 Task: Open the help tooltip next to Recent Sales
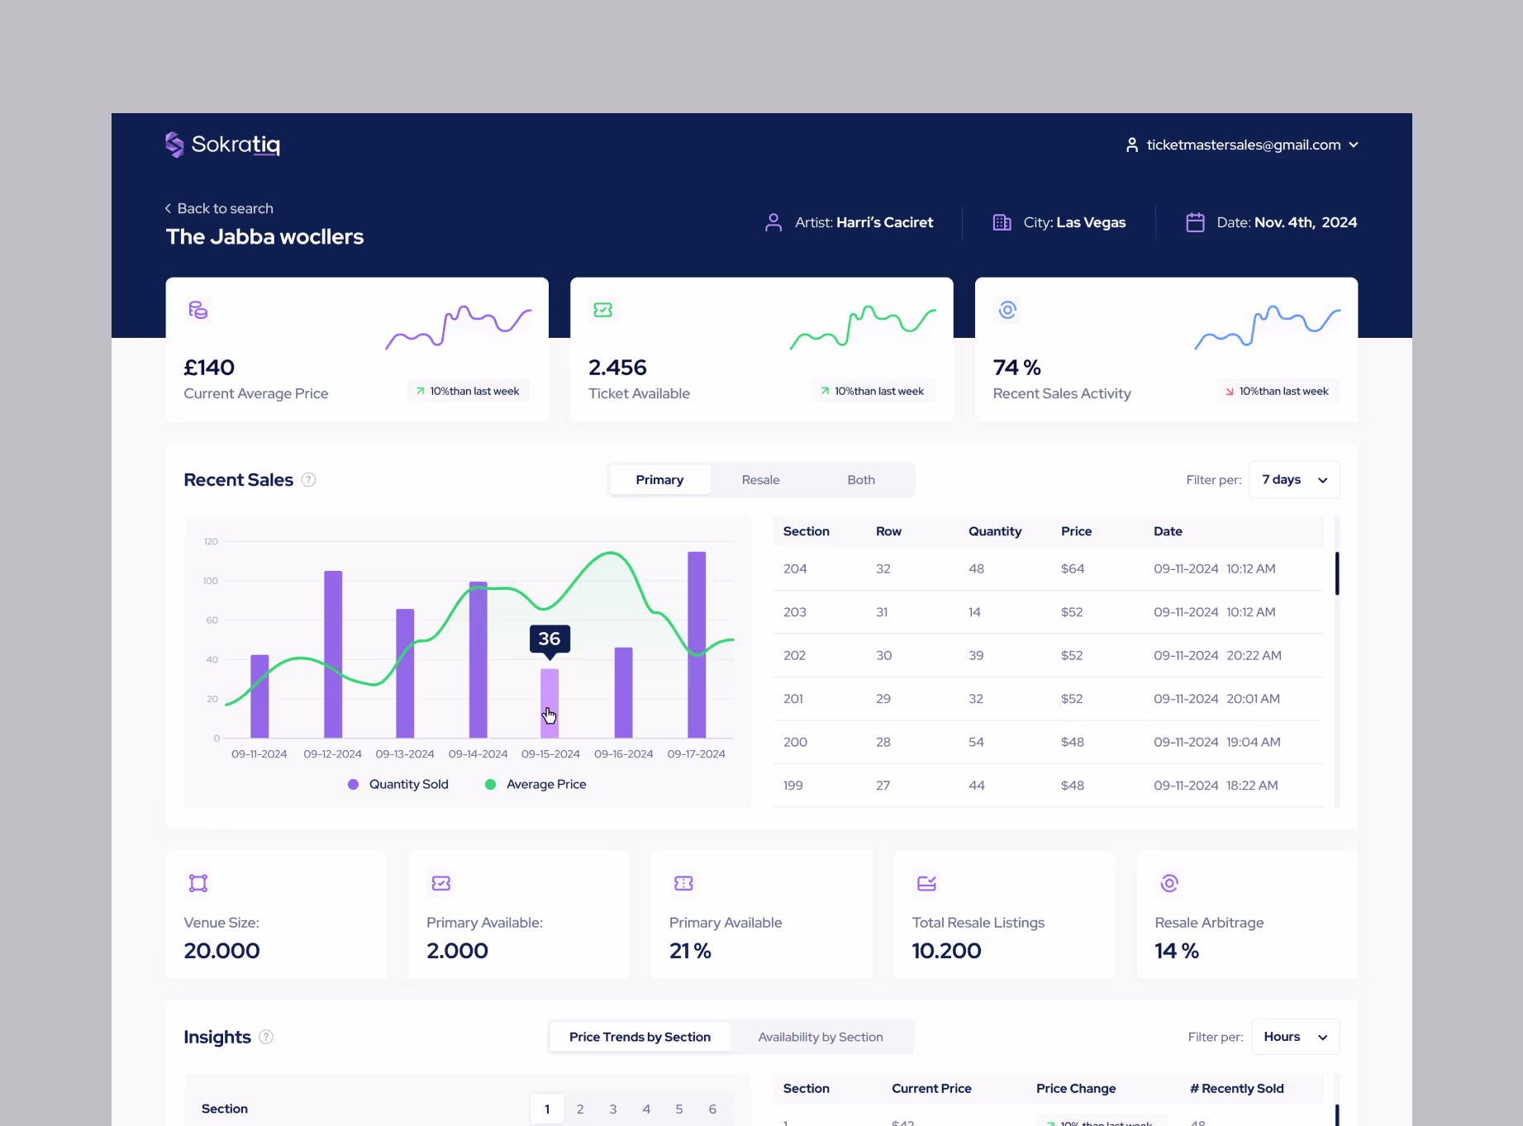[x=308, y=479]
